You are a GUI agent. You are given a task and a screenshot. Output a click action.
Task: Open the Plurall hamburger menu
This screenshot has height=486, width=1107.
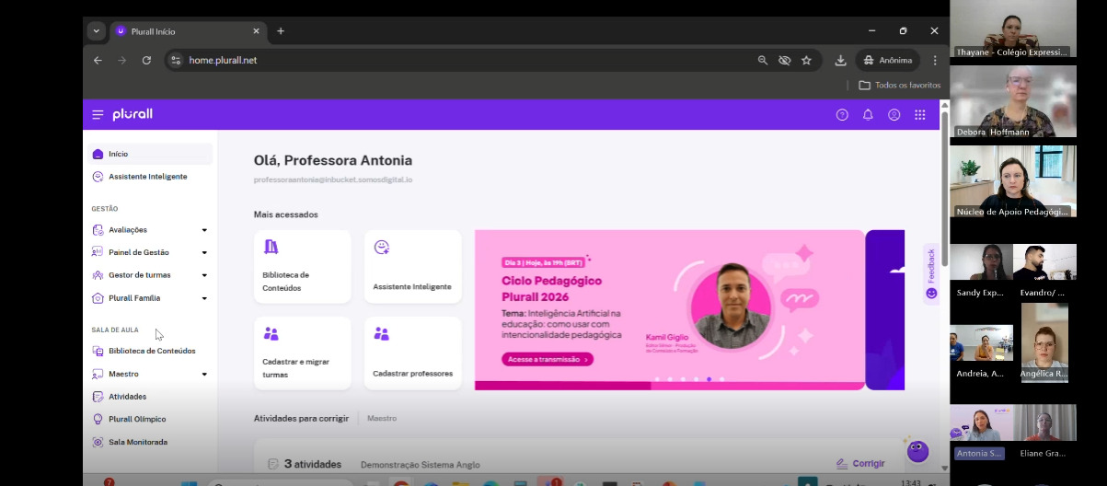click(x=98, y=115)
